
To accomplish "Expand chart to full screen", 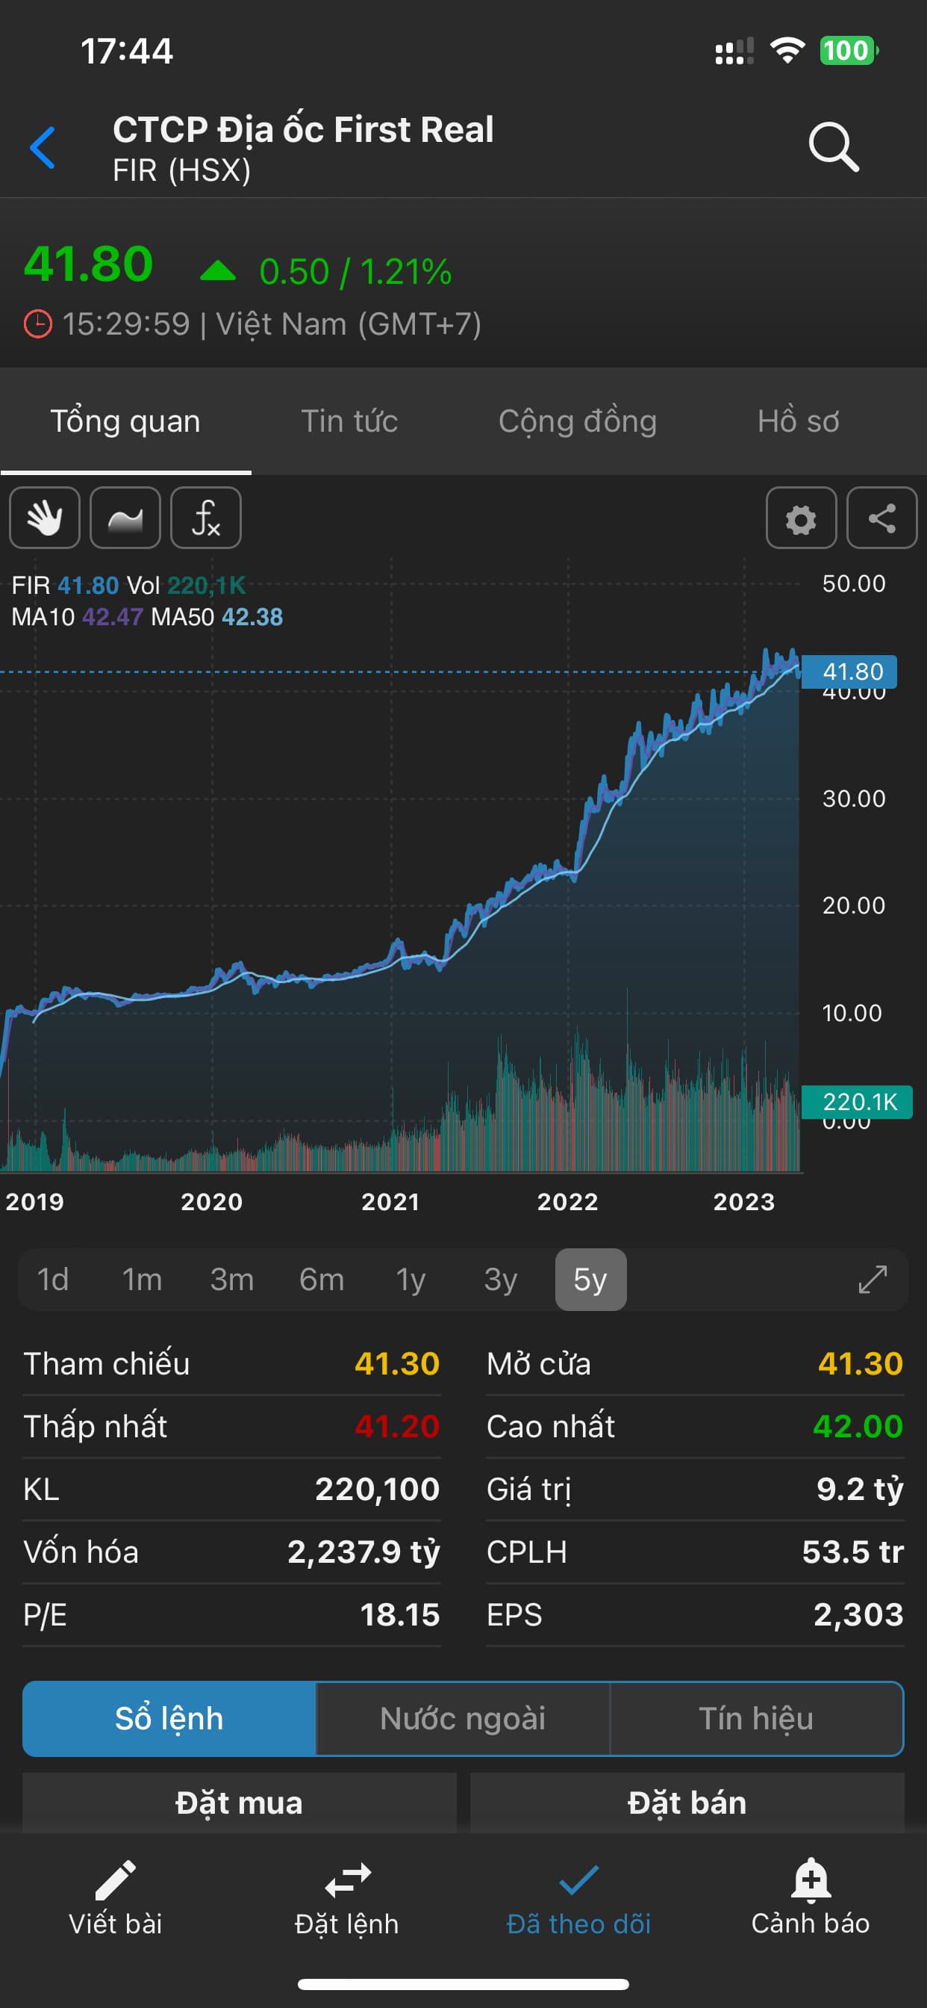I will point(873,1279).
